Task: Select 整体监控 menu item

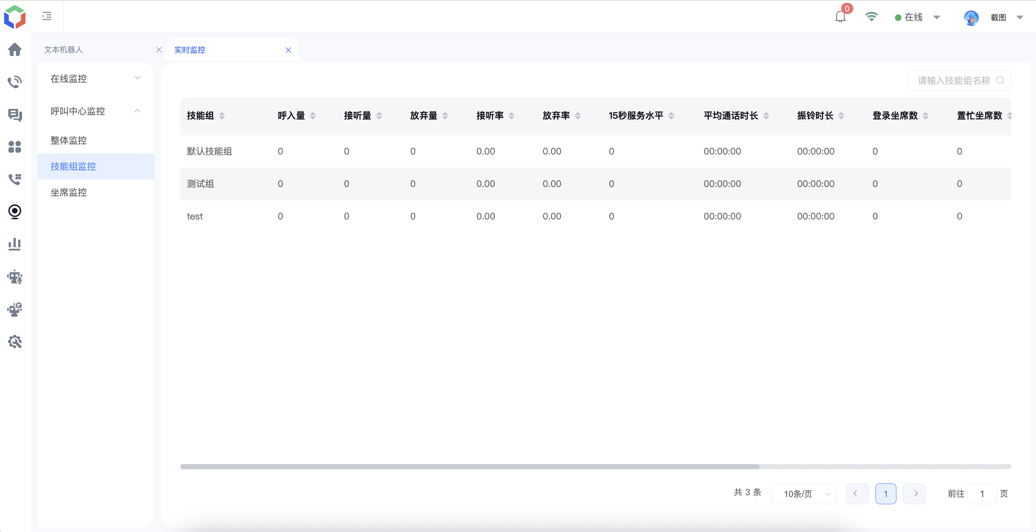Action: pyautogui.click(x=96, y=140)
